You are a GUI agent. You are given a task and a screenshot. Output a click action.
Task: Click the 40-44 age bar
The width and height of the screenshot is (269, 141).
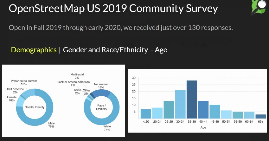point(203,110)
